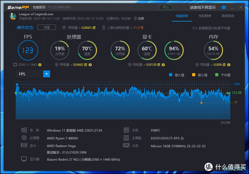Click the 30分钟 chart duration label
The height and width of the screenshot is (174, 249).
click(225, 123)
